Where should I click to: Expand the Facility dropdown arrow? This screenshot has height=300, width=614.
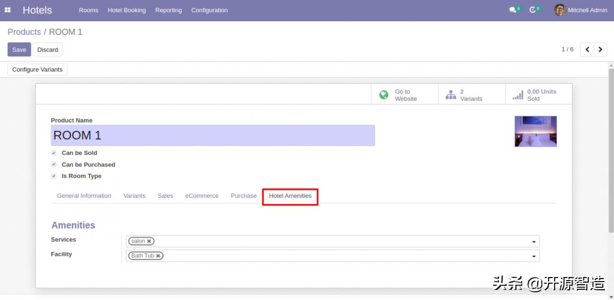[534, 257]
